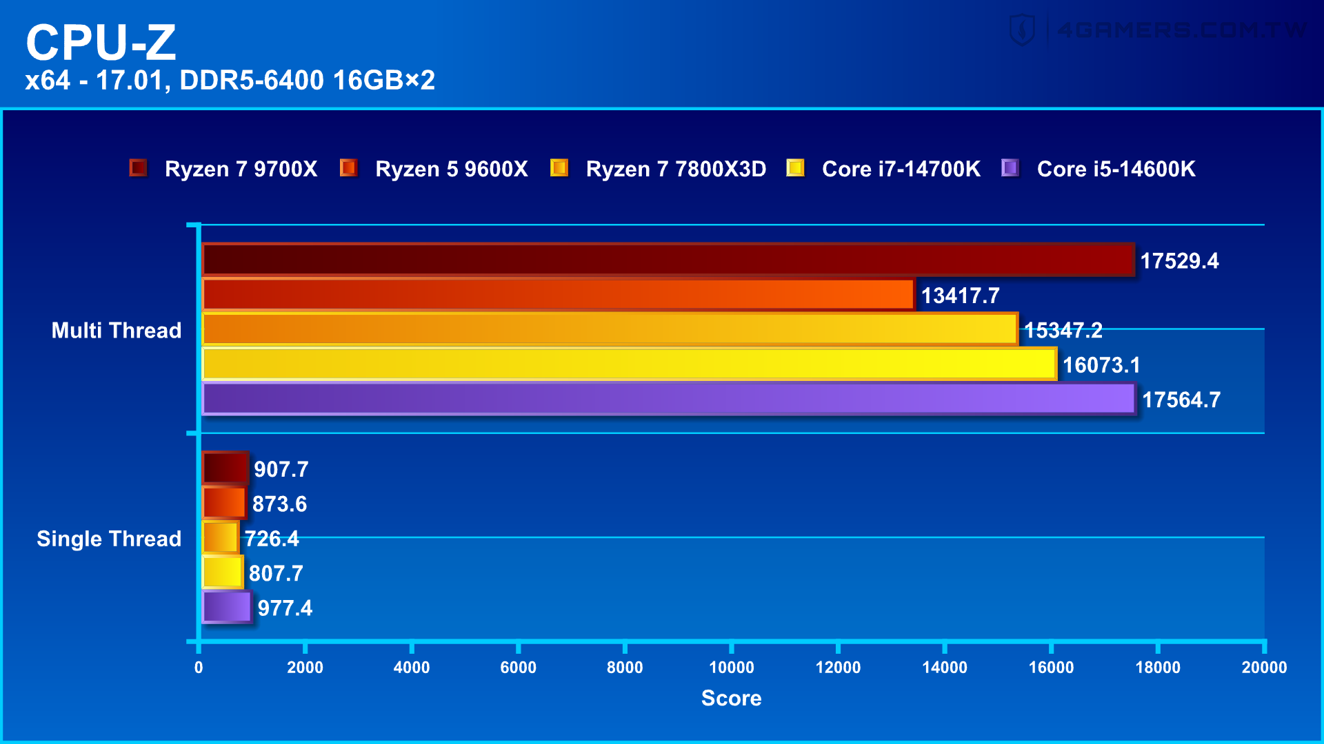Click the axis tick label '20000'
Screen dimensions: 1324x744
click(1264, 668)
